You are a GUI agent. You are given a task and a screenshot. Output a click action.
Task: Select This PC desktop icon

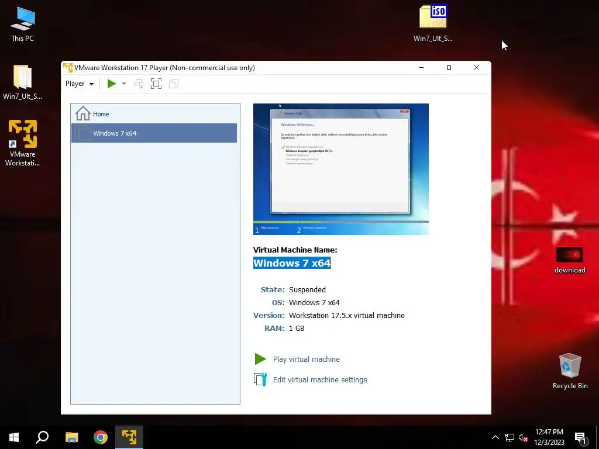23,25
